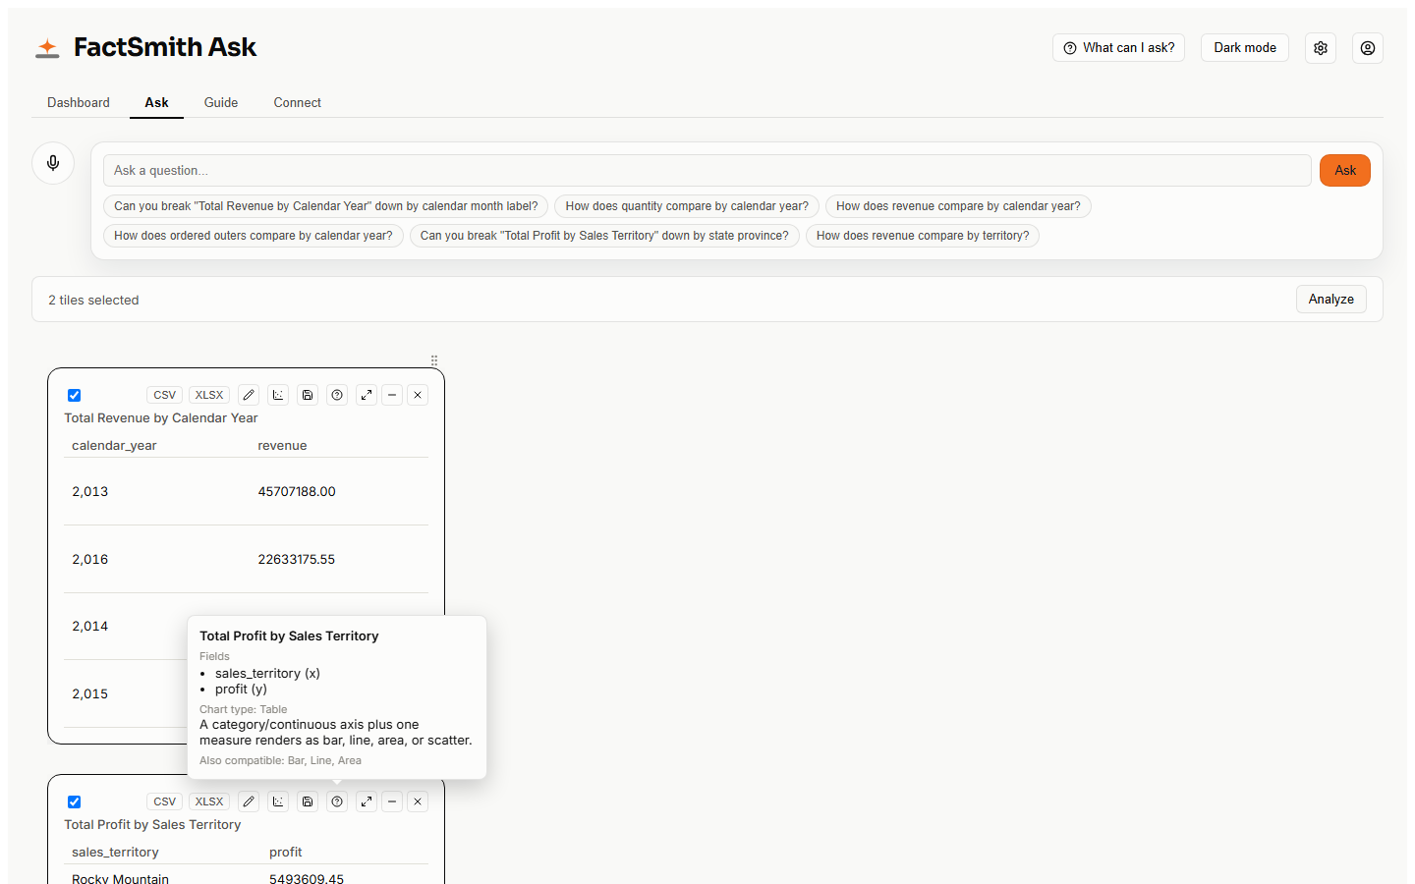The width and height of the screenshot is (1415, 884).
Task: Choose 'How does ordered outers compare by calendar year?'
Action: pyautogui.click(x=254, y=236)
